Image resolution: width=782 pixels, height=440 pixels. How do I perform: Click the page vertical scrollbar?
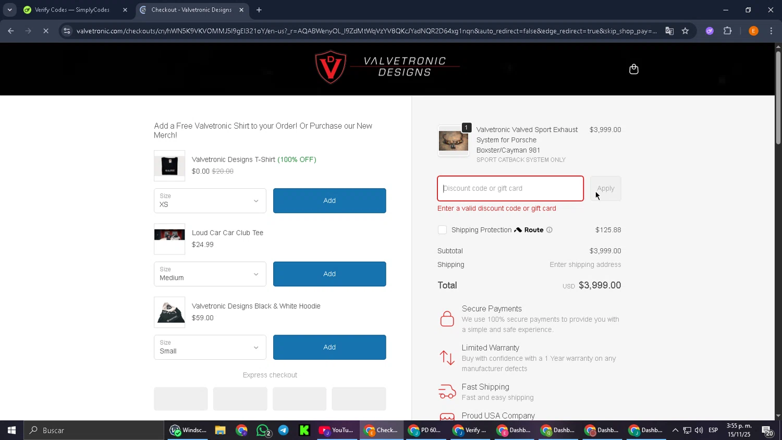tap(778, 99)
